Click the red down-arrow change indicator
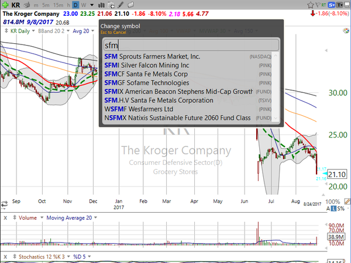Viewport: 351px width, 263px height. [313, 13]
